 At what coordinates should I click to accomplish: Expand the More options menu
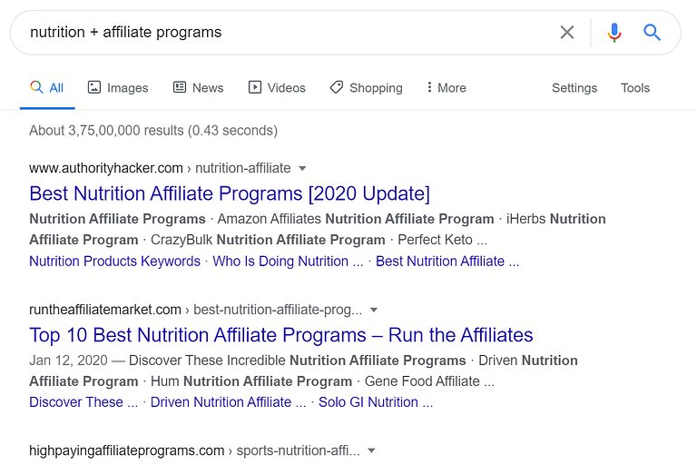[x=447, y=88]
